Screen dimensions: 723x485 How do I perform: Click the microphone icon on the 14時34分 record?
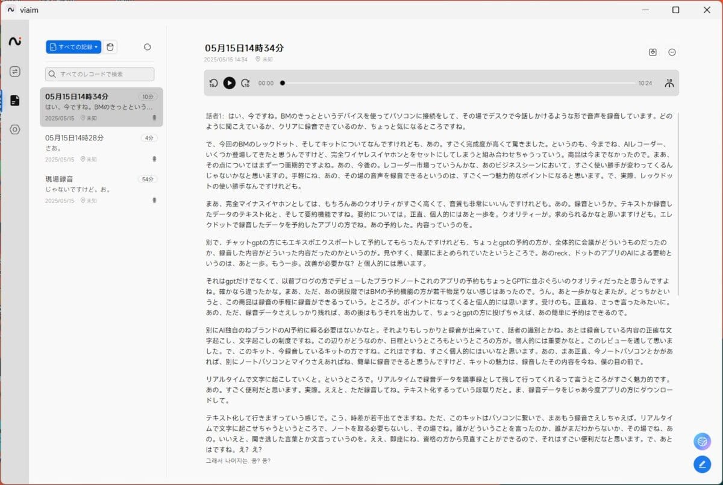click(x=155, y=118)
